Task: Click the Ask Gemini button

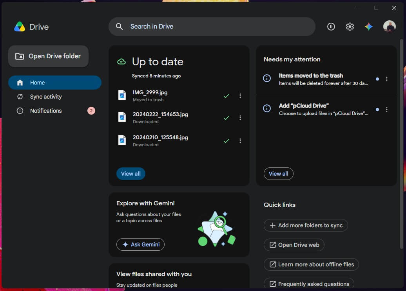Action: pyautogui.click(x=140, y=244)
